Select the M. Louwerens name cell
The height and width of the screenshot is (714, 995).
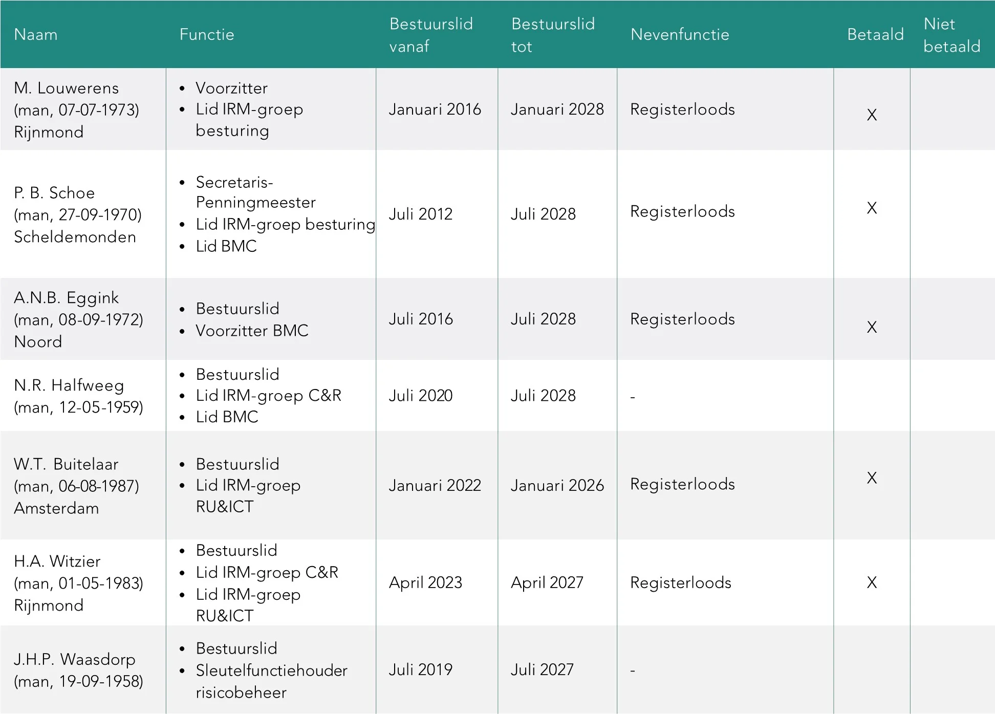coord(77,110)
